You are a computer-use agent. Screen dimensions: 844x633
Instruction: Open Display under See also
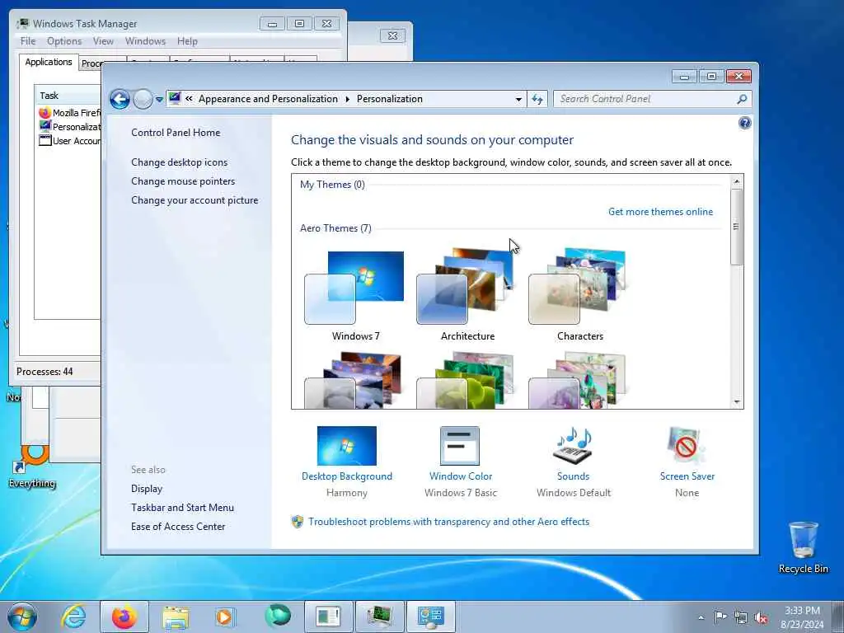pos(147,489)
